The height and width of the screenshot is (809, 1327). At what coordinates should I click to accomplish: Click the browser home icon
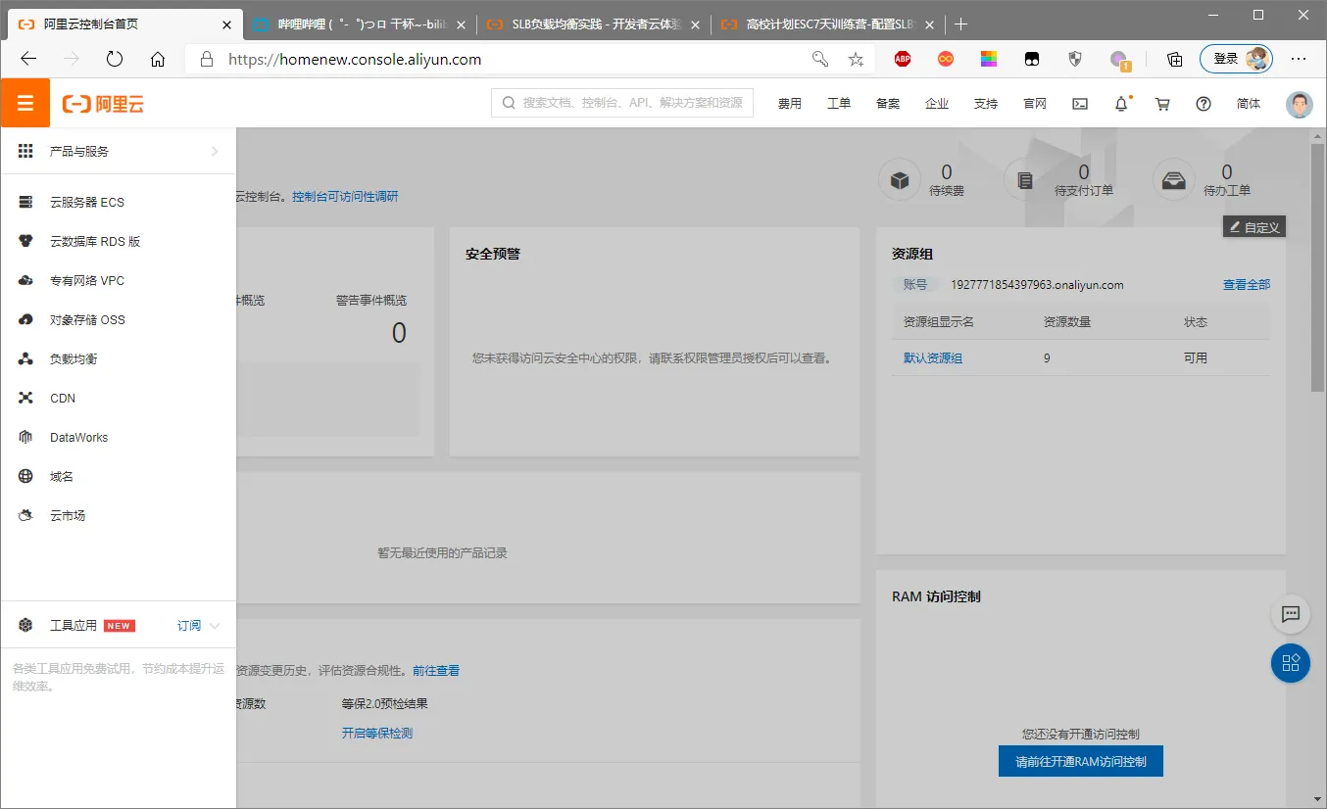(x=158, y=59)
